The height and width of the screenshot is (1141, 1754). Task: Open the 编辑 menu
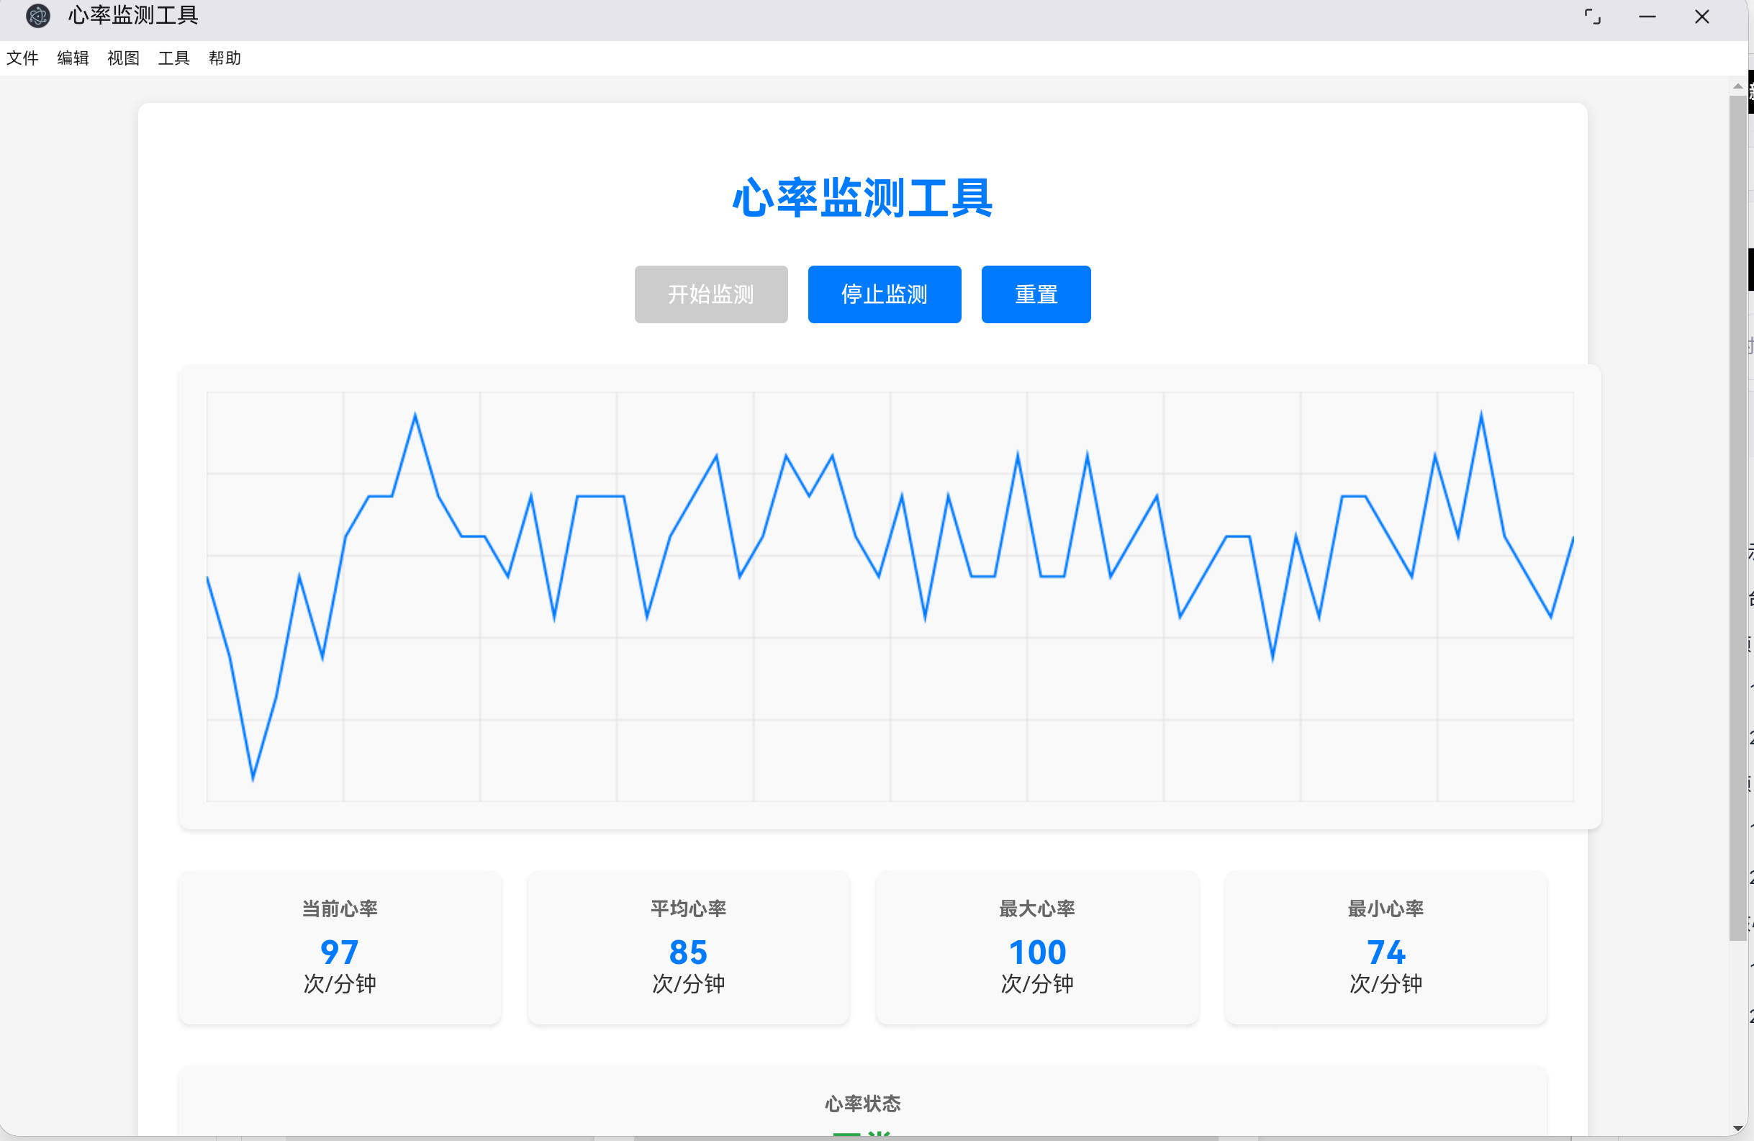[x=73, y=58]
